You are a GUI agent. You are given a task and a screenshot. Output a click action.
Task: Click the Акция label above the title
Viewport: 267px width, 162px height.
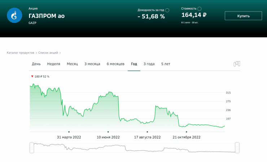pos(33,9)
